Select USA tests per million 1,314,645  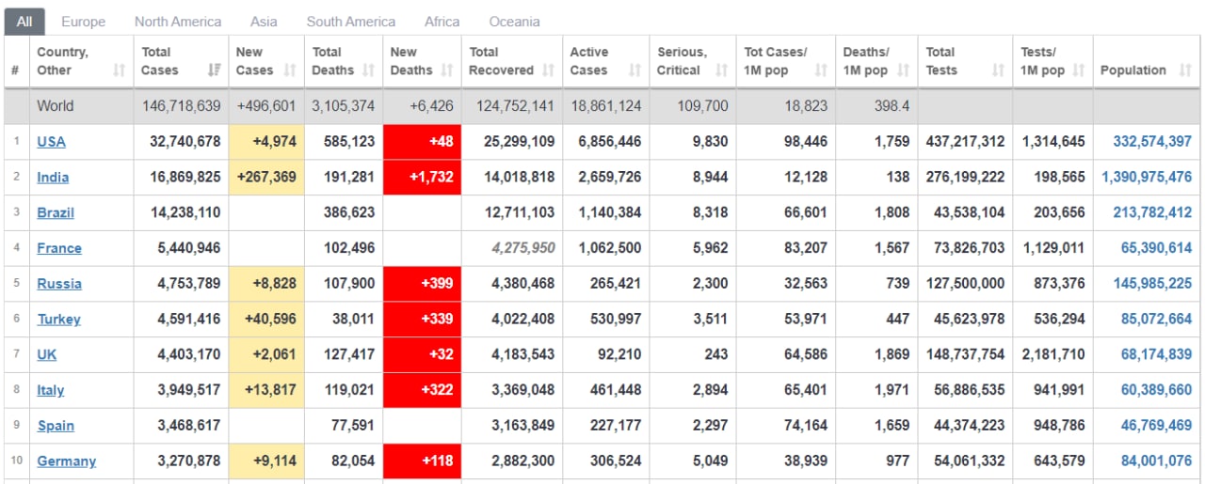pos(1053,142)
